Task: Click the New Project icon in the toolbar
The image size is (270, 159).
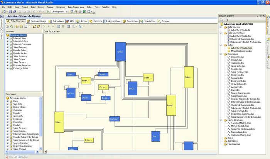Action: click(x=4, y=12)
